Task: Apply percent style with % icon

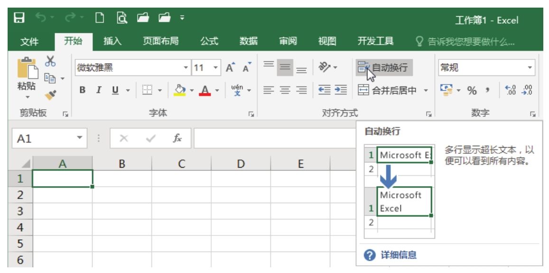Action: click(x=472, y=90)
